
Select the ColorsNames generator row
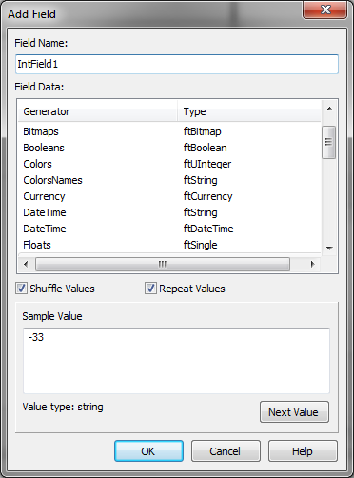pyautogui.click(x=169, y=180)
